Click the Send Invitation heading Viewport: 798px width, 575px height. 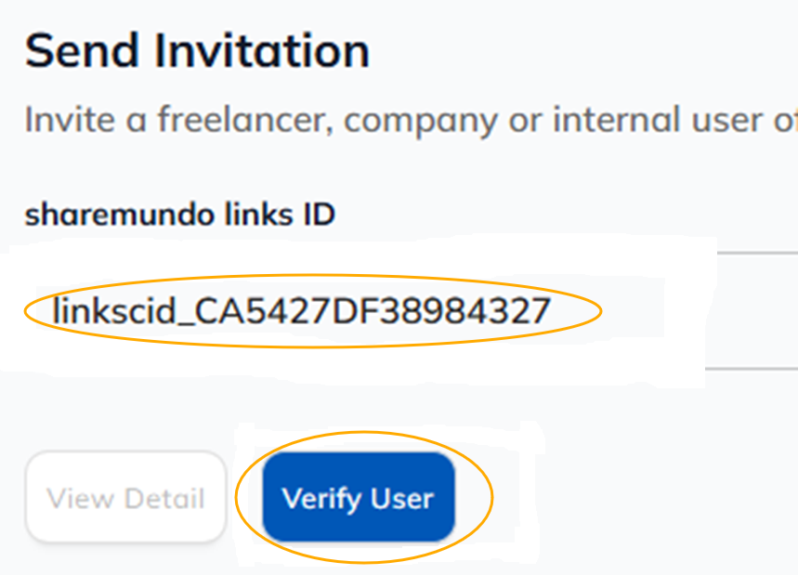tap(197, 51)
